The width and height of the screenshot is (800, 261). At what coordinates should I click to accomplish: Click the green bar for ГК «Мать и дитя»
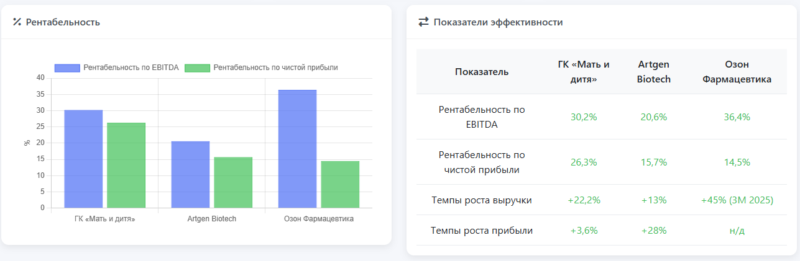[126, 165]
